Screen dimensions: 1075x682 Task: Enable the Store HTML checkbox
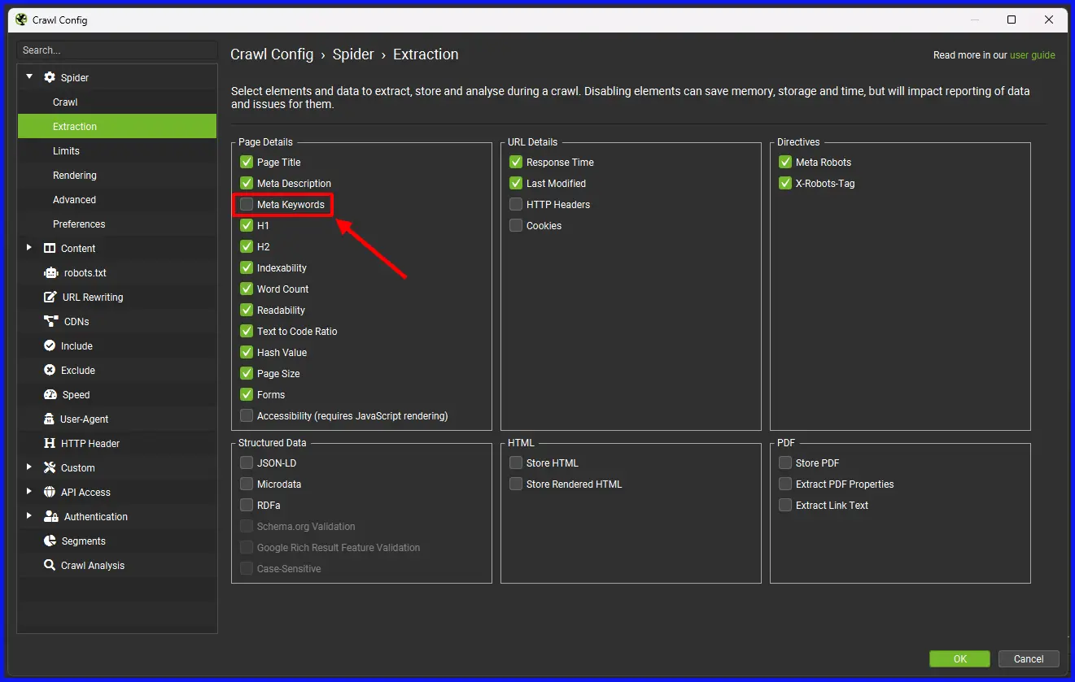(516, 463)
